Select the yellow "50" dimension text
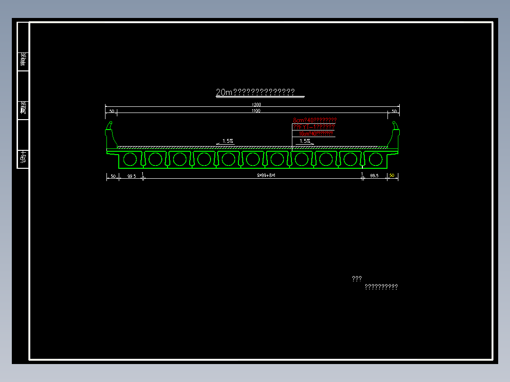Viewport: 510px width, 382px height. [x=392, y=175]
